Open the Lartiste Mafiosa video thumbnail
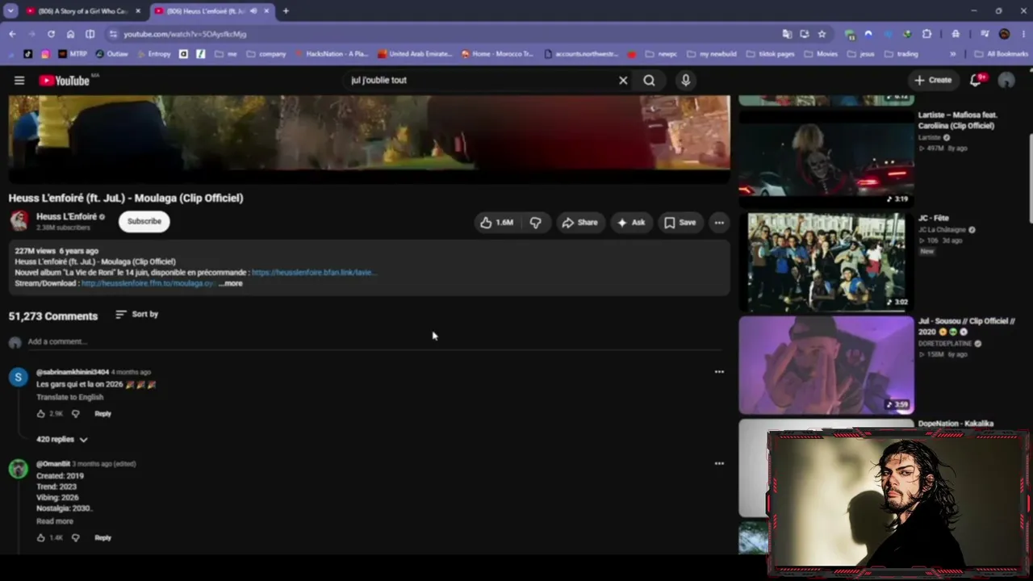 click(826, 157)
